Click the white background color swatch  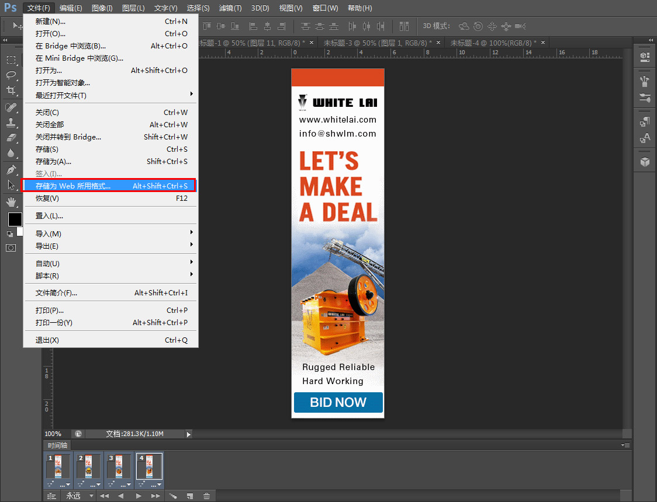pos(20,231)
